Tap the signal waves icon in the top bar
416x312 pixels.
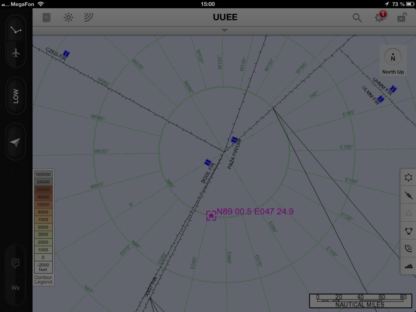tap(88, 17)
